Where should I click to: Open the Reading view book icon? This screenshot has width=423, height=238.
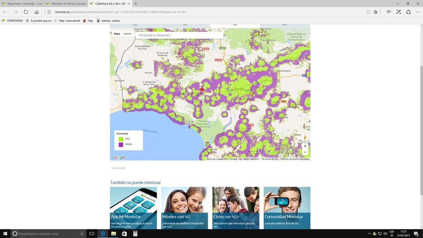point(368,12)
